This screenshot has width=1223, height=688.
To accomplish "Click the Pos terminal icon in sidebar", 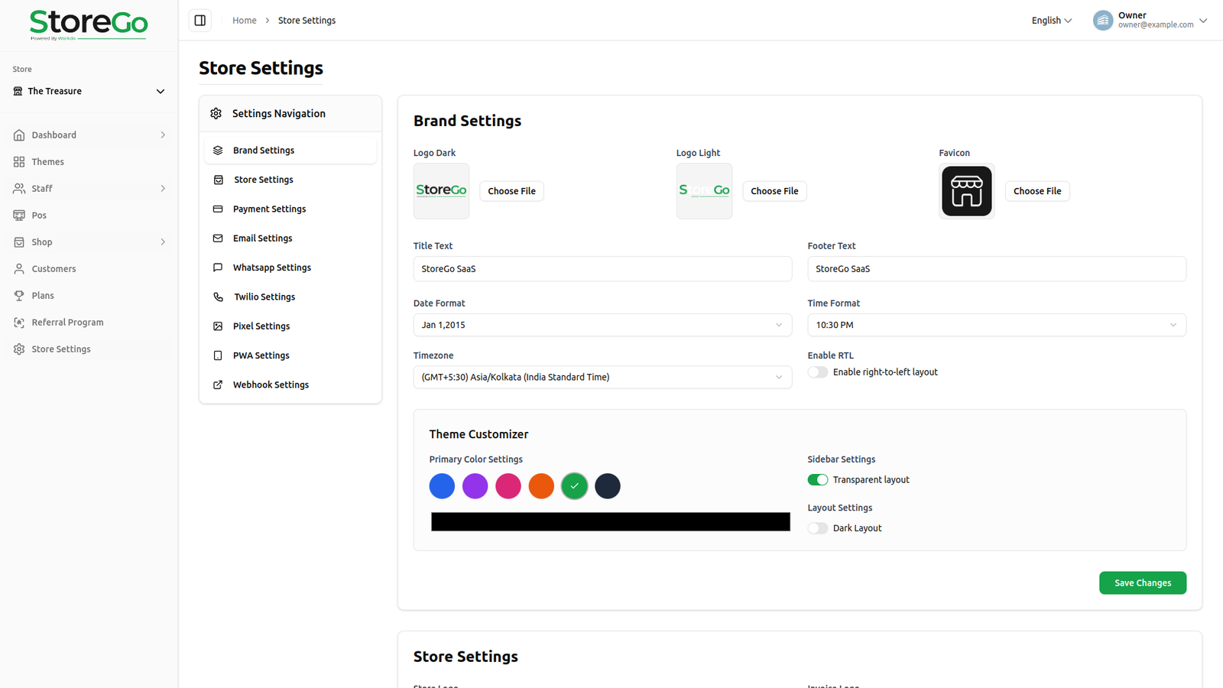I will click(x=19, y=216).
